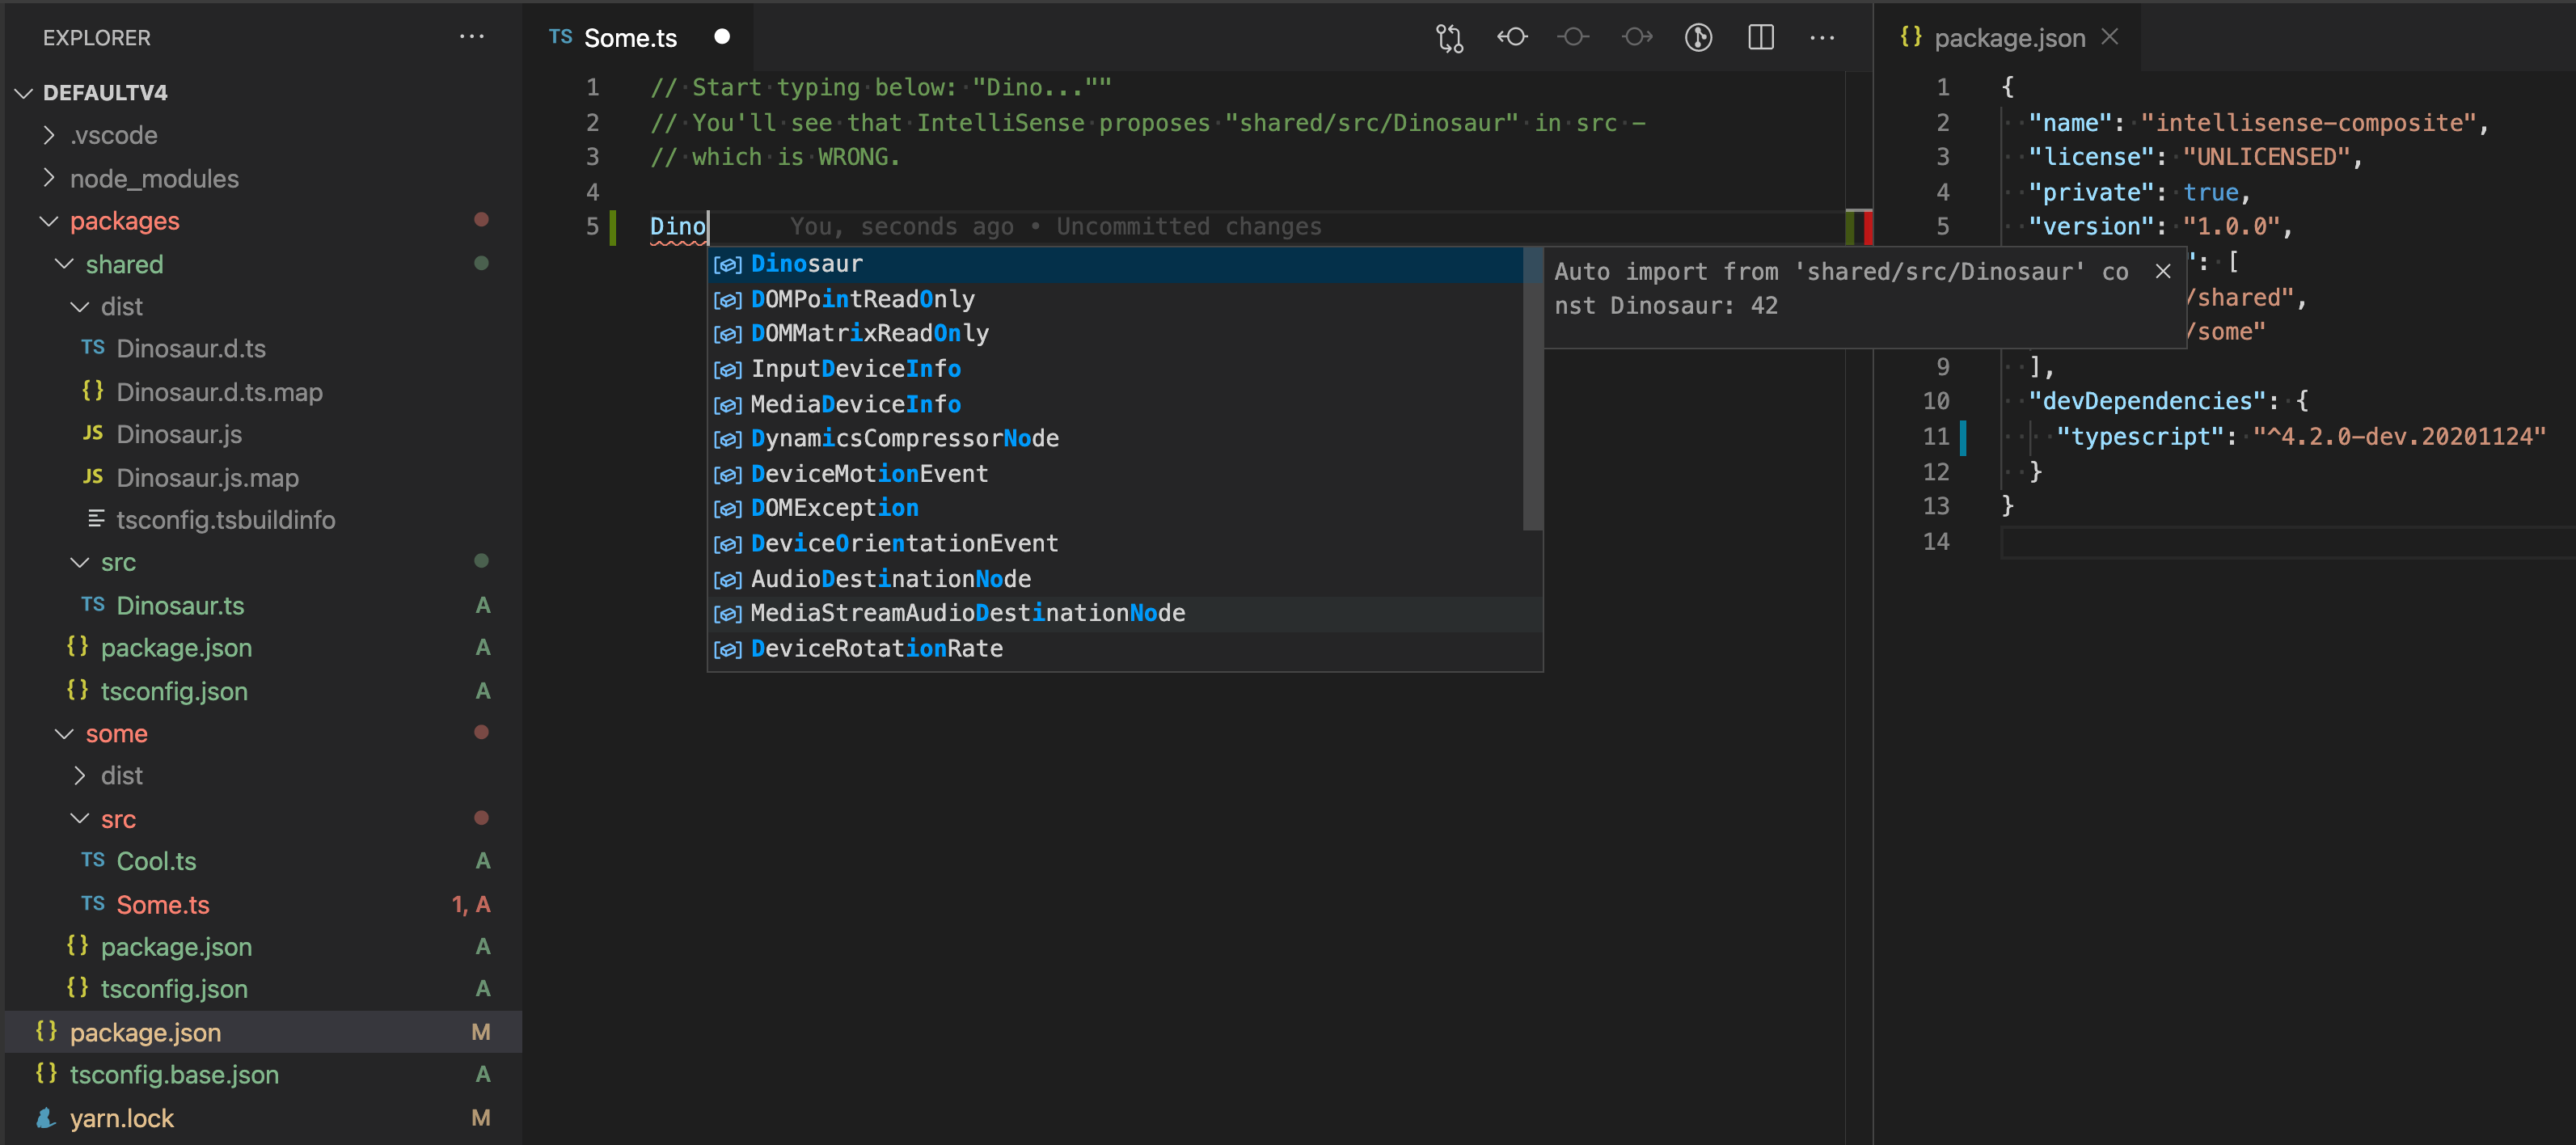This screenshot has width=2576, height=1145.
Task: Choose DOMException from the suggestions list
Action: [x=834, y=508]
